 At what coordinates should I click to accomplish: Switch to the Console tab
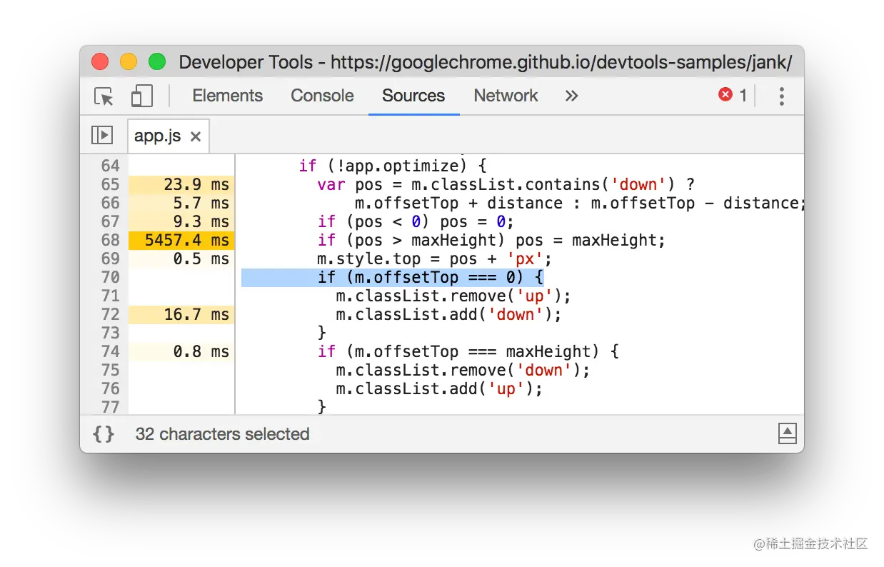[x=322, y=96]
